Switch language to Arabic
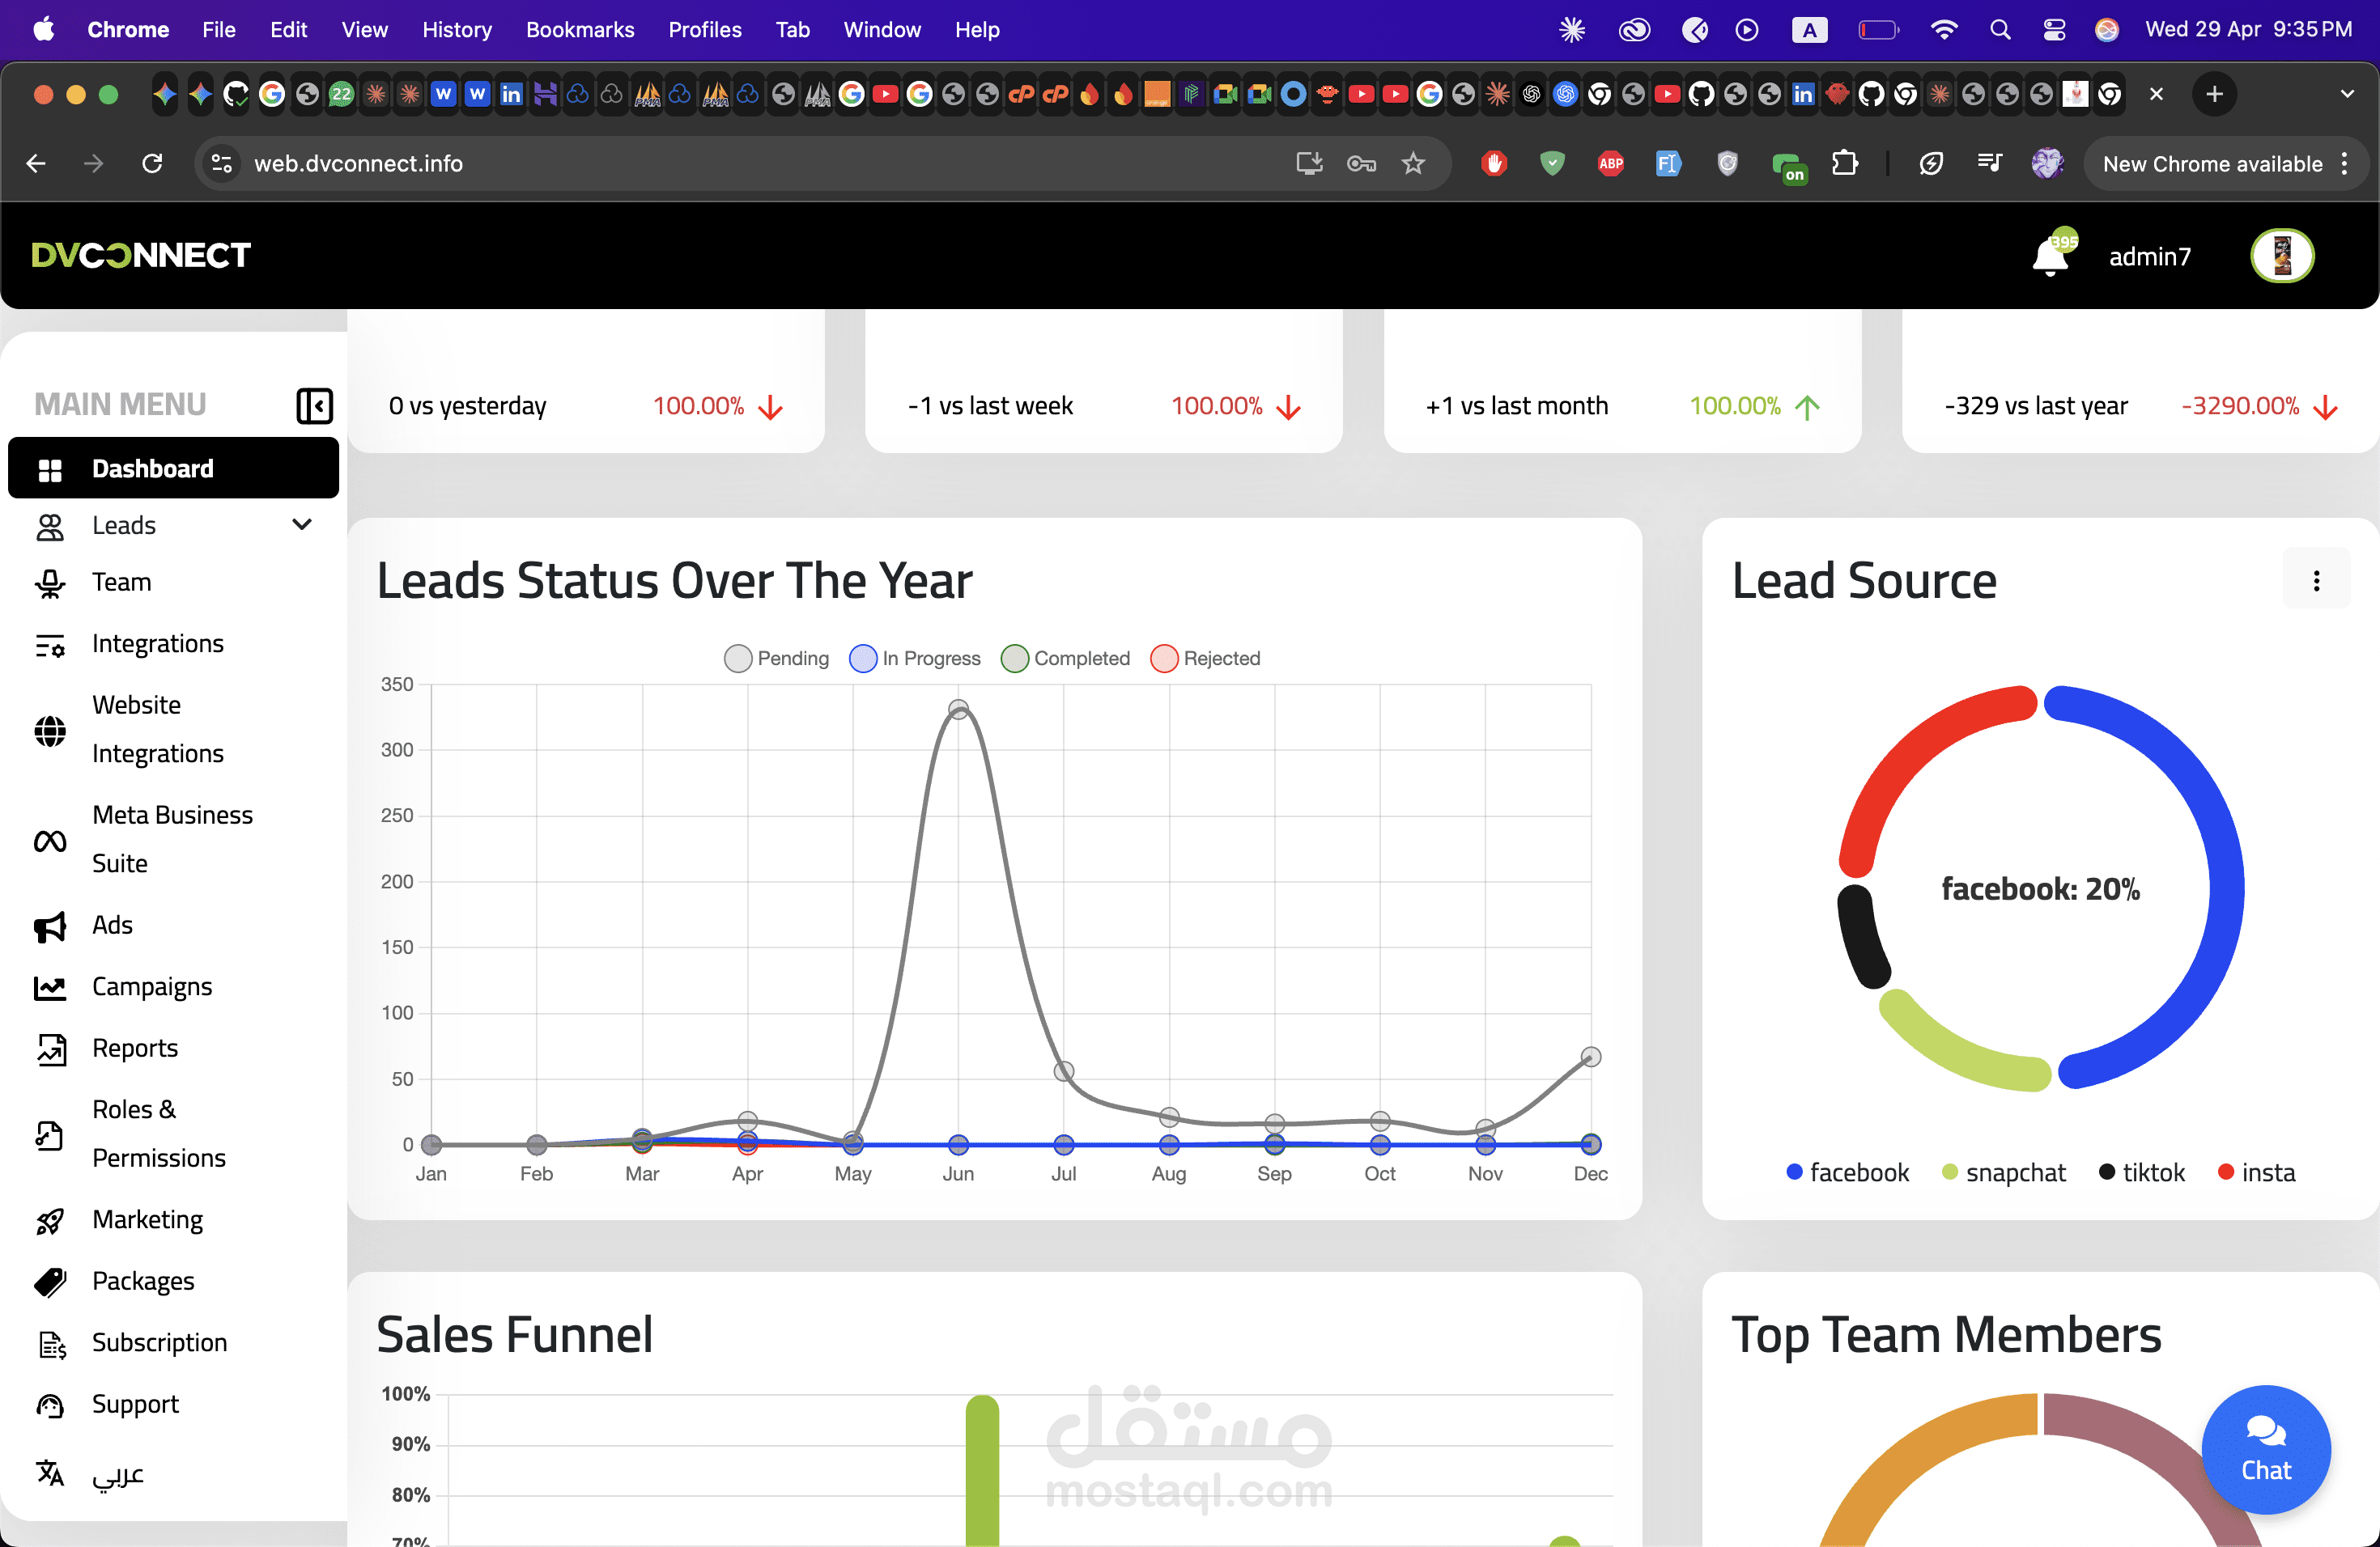 pos(118,1475)
